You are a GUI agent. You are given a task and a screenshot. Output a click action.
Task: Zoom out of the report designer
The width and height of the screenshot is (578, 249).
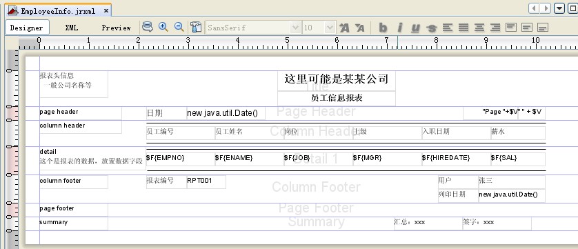pos(179,27)
